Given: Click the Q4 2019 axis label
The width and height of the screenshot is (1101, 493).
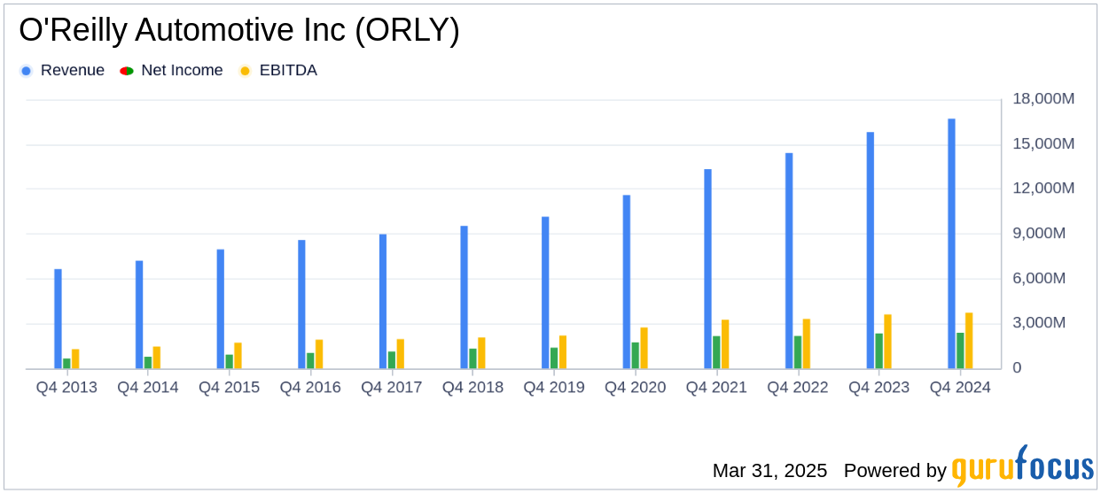Looking at the screenshot, I should pos(554,388).
